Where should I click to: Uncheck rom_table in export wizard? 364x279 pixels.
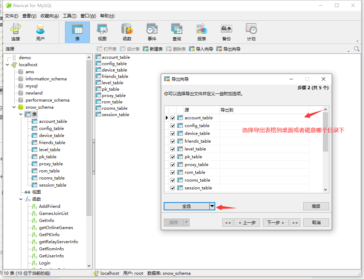coord(173,172)
